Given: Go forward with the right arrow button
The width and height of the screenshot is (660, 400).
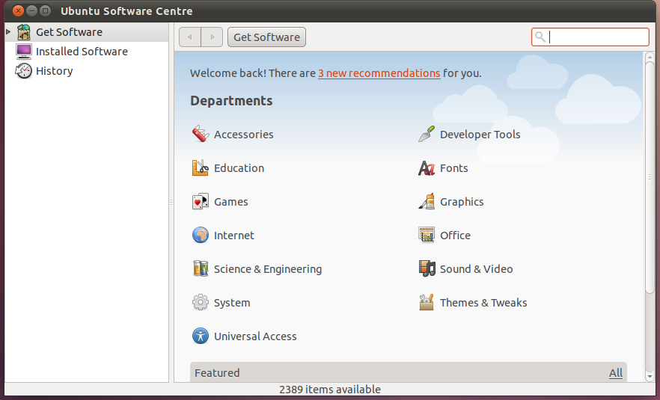Looking at the screenshot, I should tap(213, 37).
